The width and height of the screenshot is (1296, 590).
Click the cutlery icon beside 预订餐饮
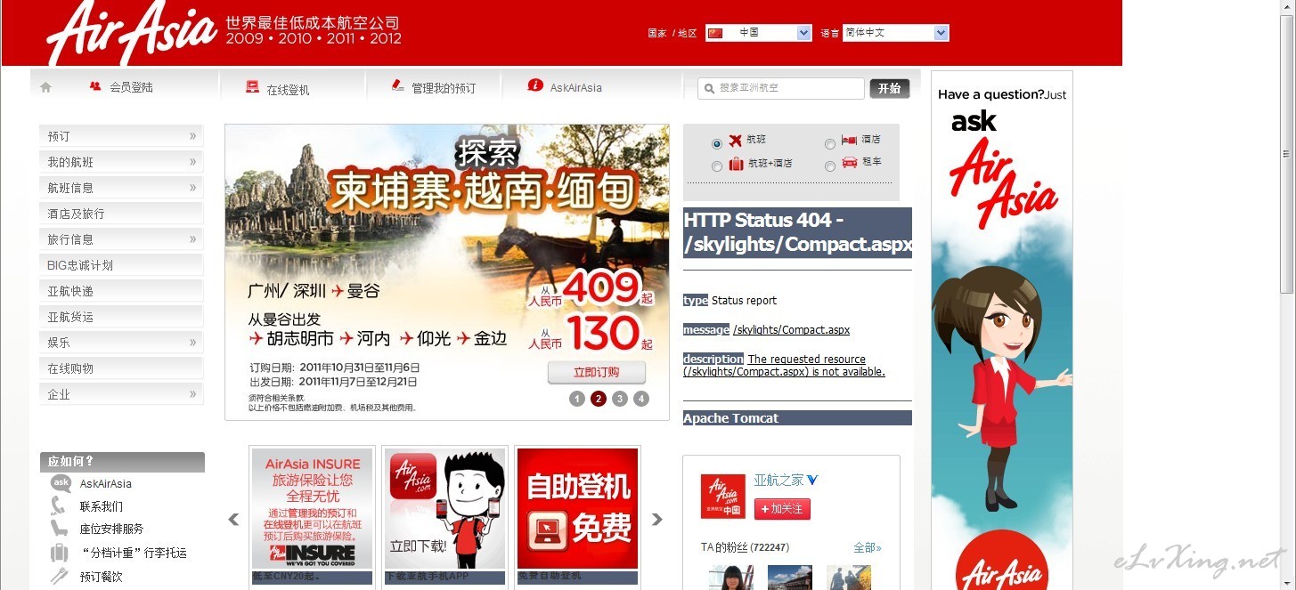point(60,576)
